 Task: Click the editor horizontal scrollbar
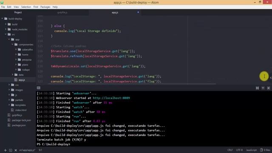(x=132, y=84)
